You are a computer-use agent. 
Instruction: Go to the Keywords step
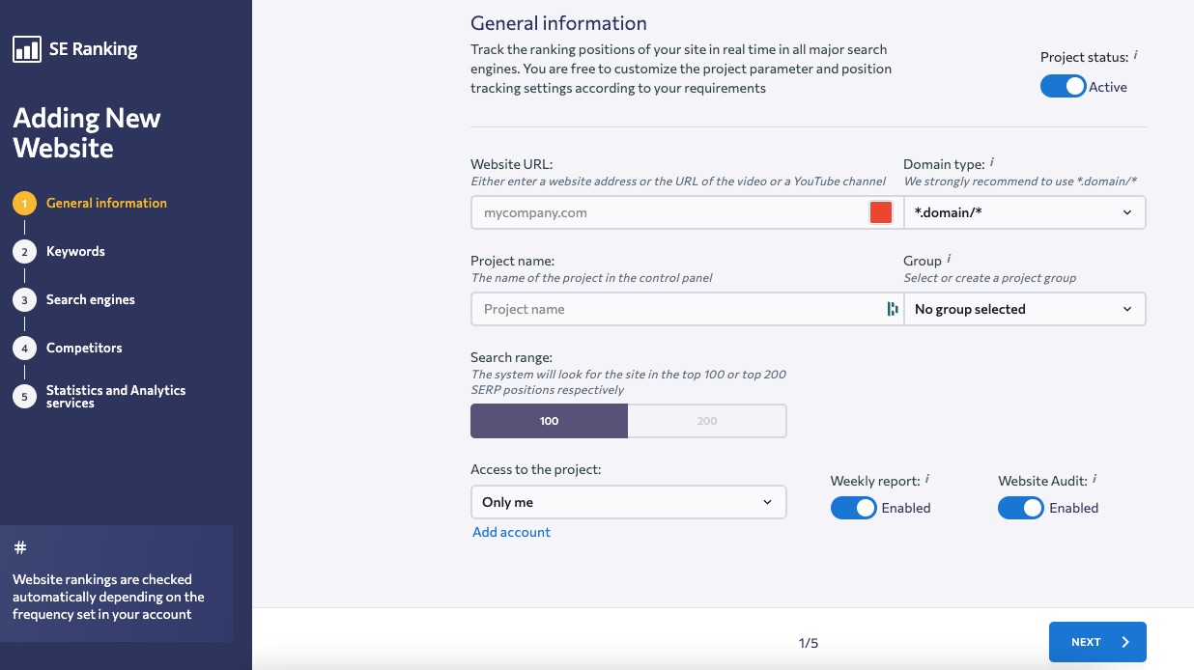click(x=75, y=251)
